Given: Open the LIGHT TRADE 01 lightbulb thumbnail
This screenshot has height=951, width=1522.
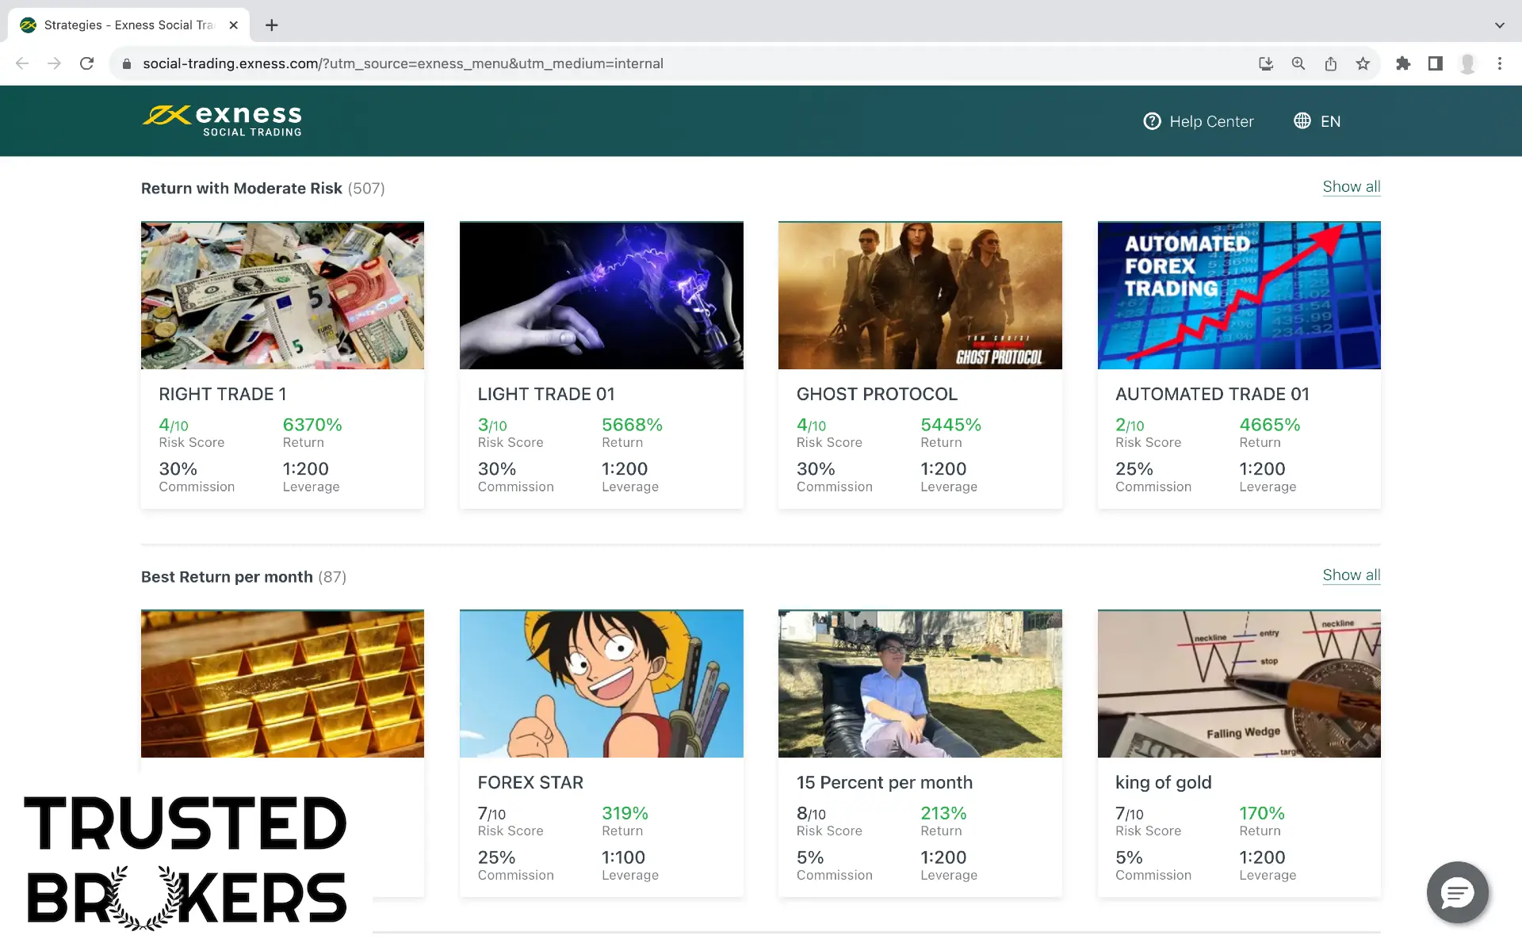Looking at the screenshot, I should pyautogui.click(x=602, y=296).
